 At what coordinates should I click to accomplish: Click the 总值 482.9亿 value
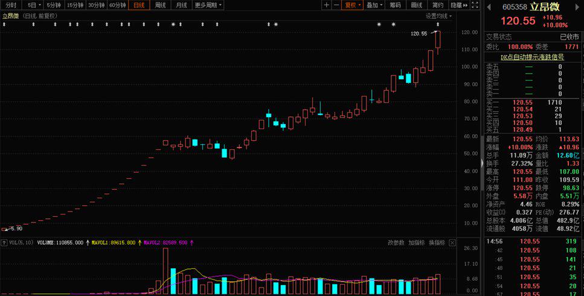568,220
